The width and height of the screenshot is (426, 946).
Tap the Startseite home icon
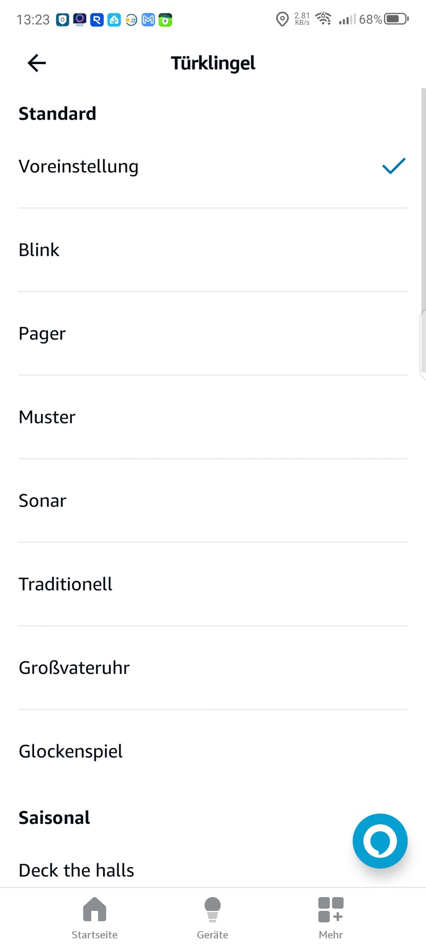[94, 909]
